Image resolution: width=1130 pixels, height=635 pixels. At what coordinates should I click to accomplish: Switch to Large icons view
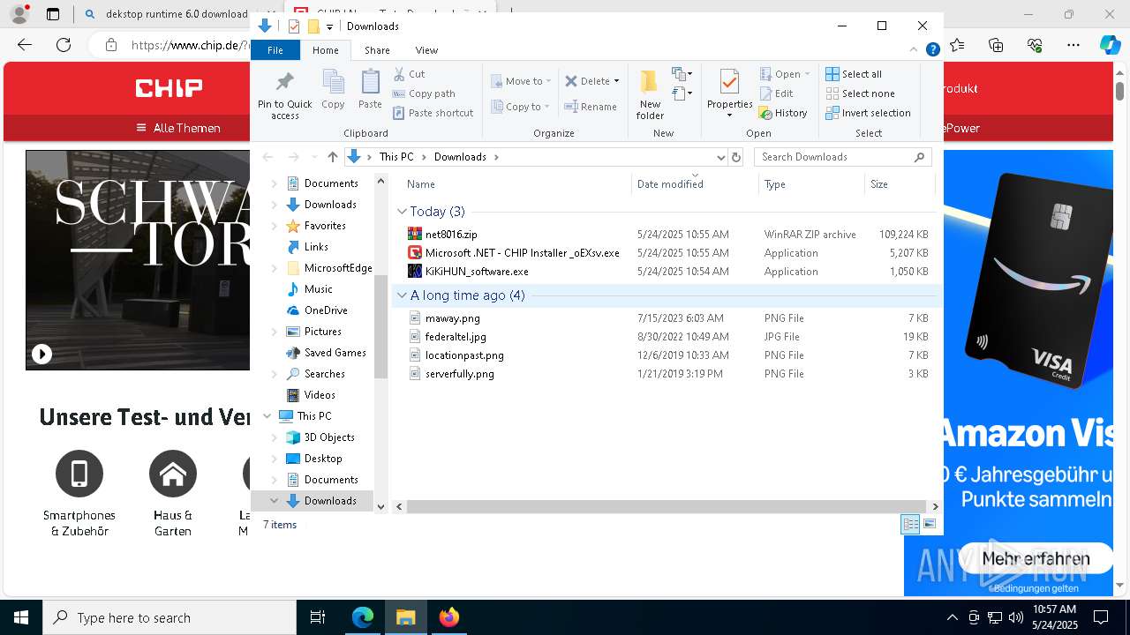click(929, 524)
